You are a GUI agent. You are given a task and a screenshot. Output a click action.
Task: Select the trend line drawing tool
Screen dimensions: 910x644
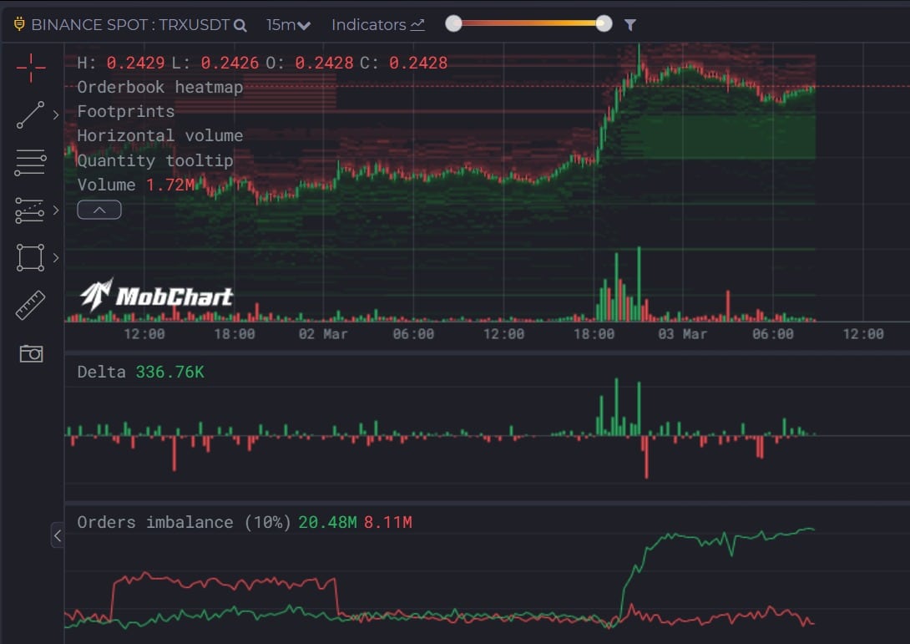pos(30,115)
